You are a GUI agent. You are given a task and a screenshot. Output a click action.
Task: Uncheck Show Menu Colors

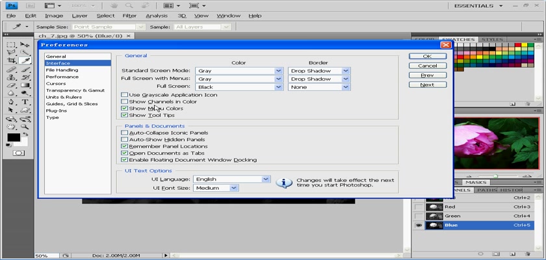click(x=124, y=109)
